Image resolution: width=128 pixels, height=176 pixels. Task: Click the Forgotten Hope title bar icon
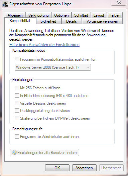point(5,4)
